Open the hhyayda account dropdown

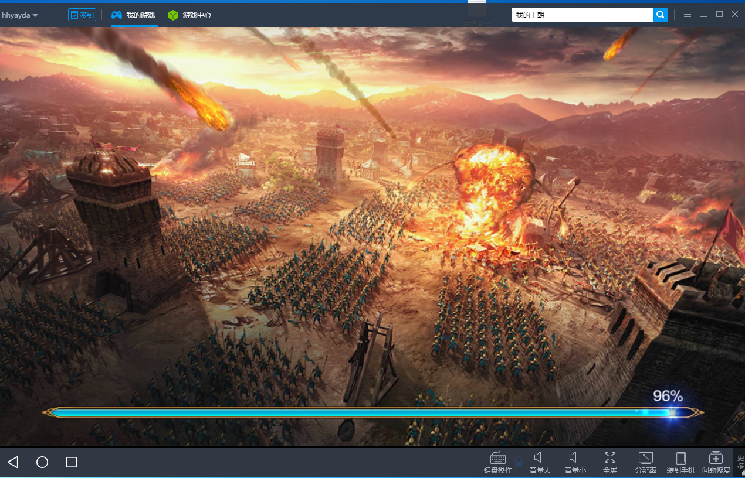click(x=20, y=15)
